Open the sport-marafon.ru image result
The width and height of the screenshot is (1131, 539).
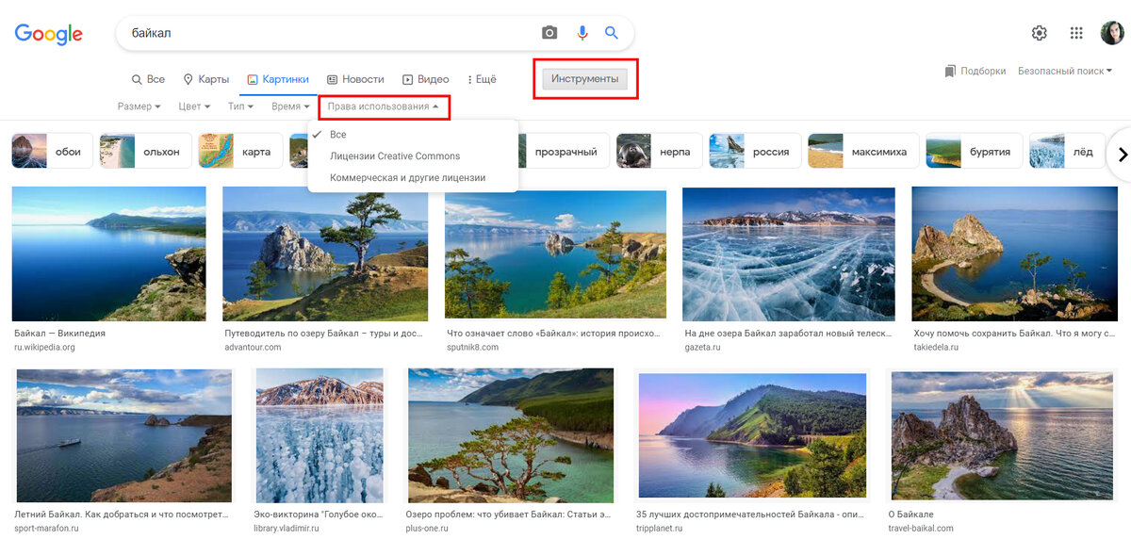[x=123, y=435]
